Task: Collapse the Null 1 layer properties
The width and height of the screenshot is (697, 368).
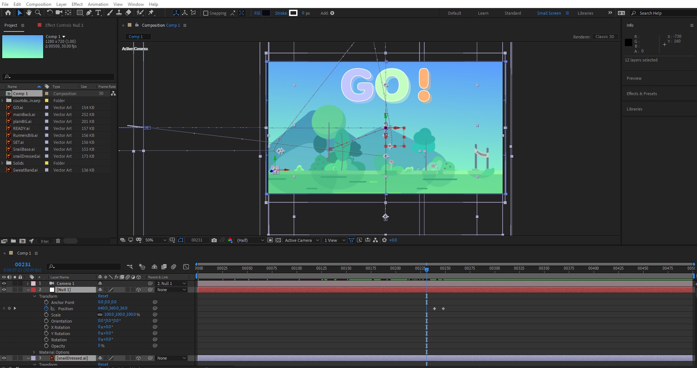Action: point(28,290)
